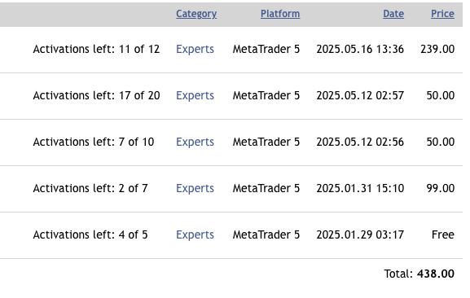Screen dimensions: 470x298
Task: Click the 2025.05.16 13:36 date cell
Action: tap(360, 49)
